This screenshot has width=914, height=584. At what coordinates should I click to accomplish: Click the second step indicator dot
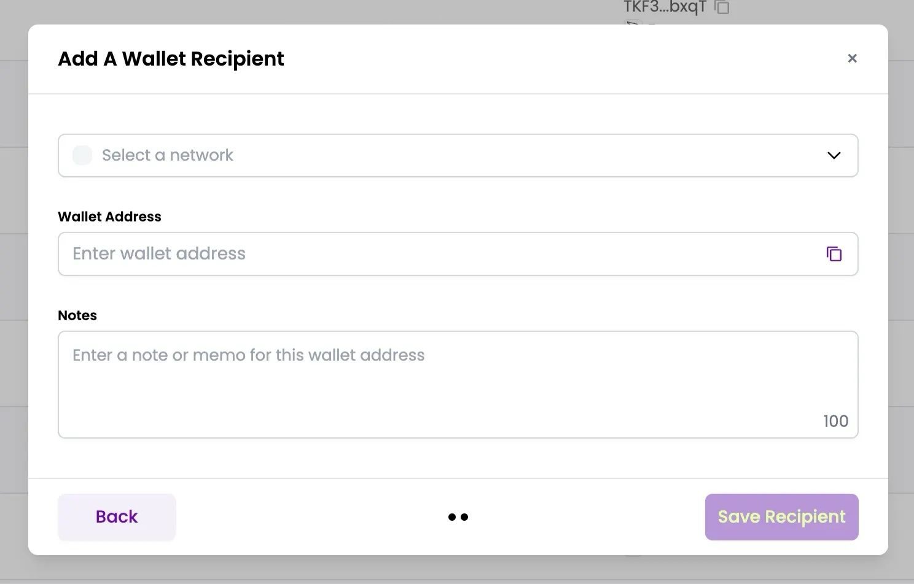tap(464, 517)
